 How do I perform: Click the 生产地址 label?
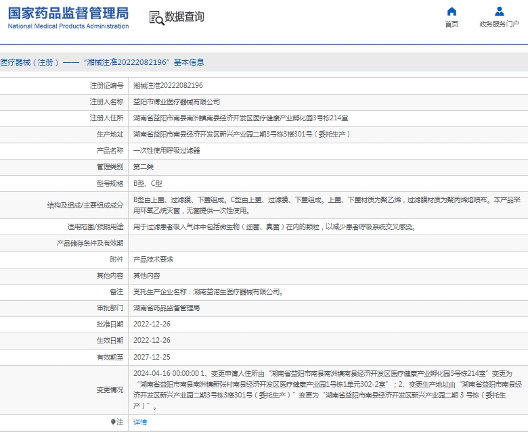pyautogui.click(x=110, y=134)
